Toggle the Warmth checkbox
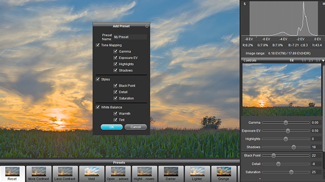 [x=115, y=113]
